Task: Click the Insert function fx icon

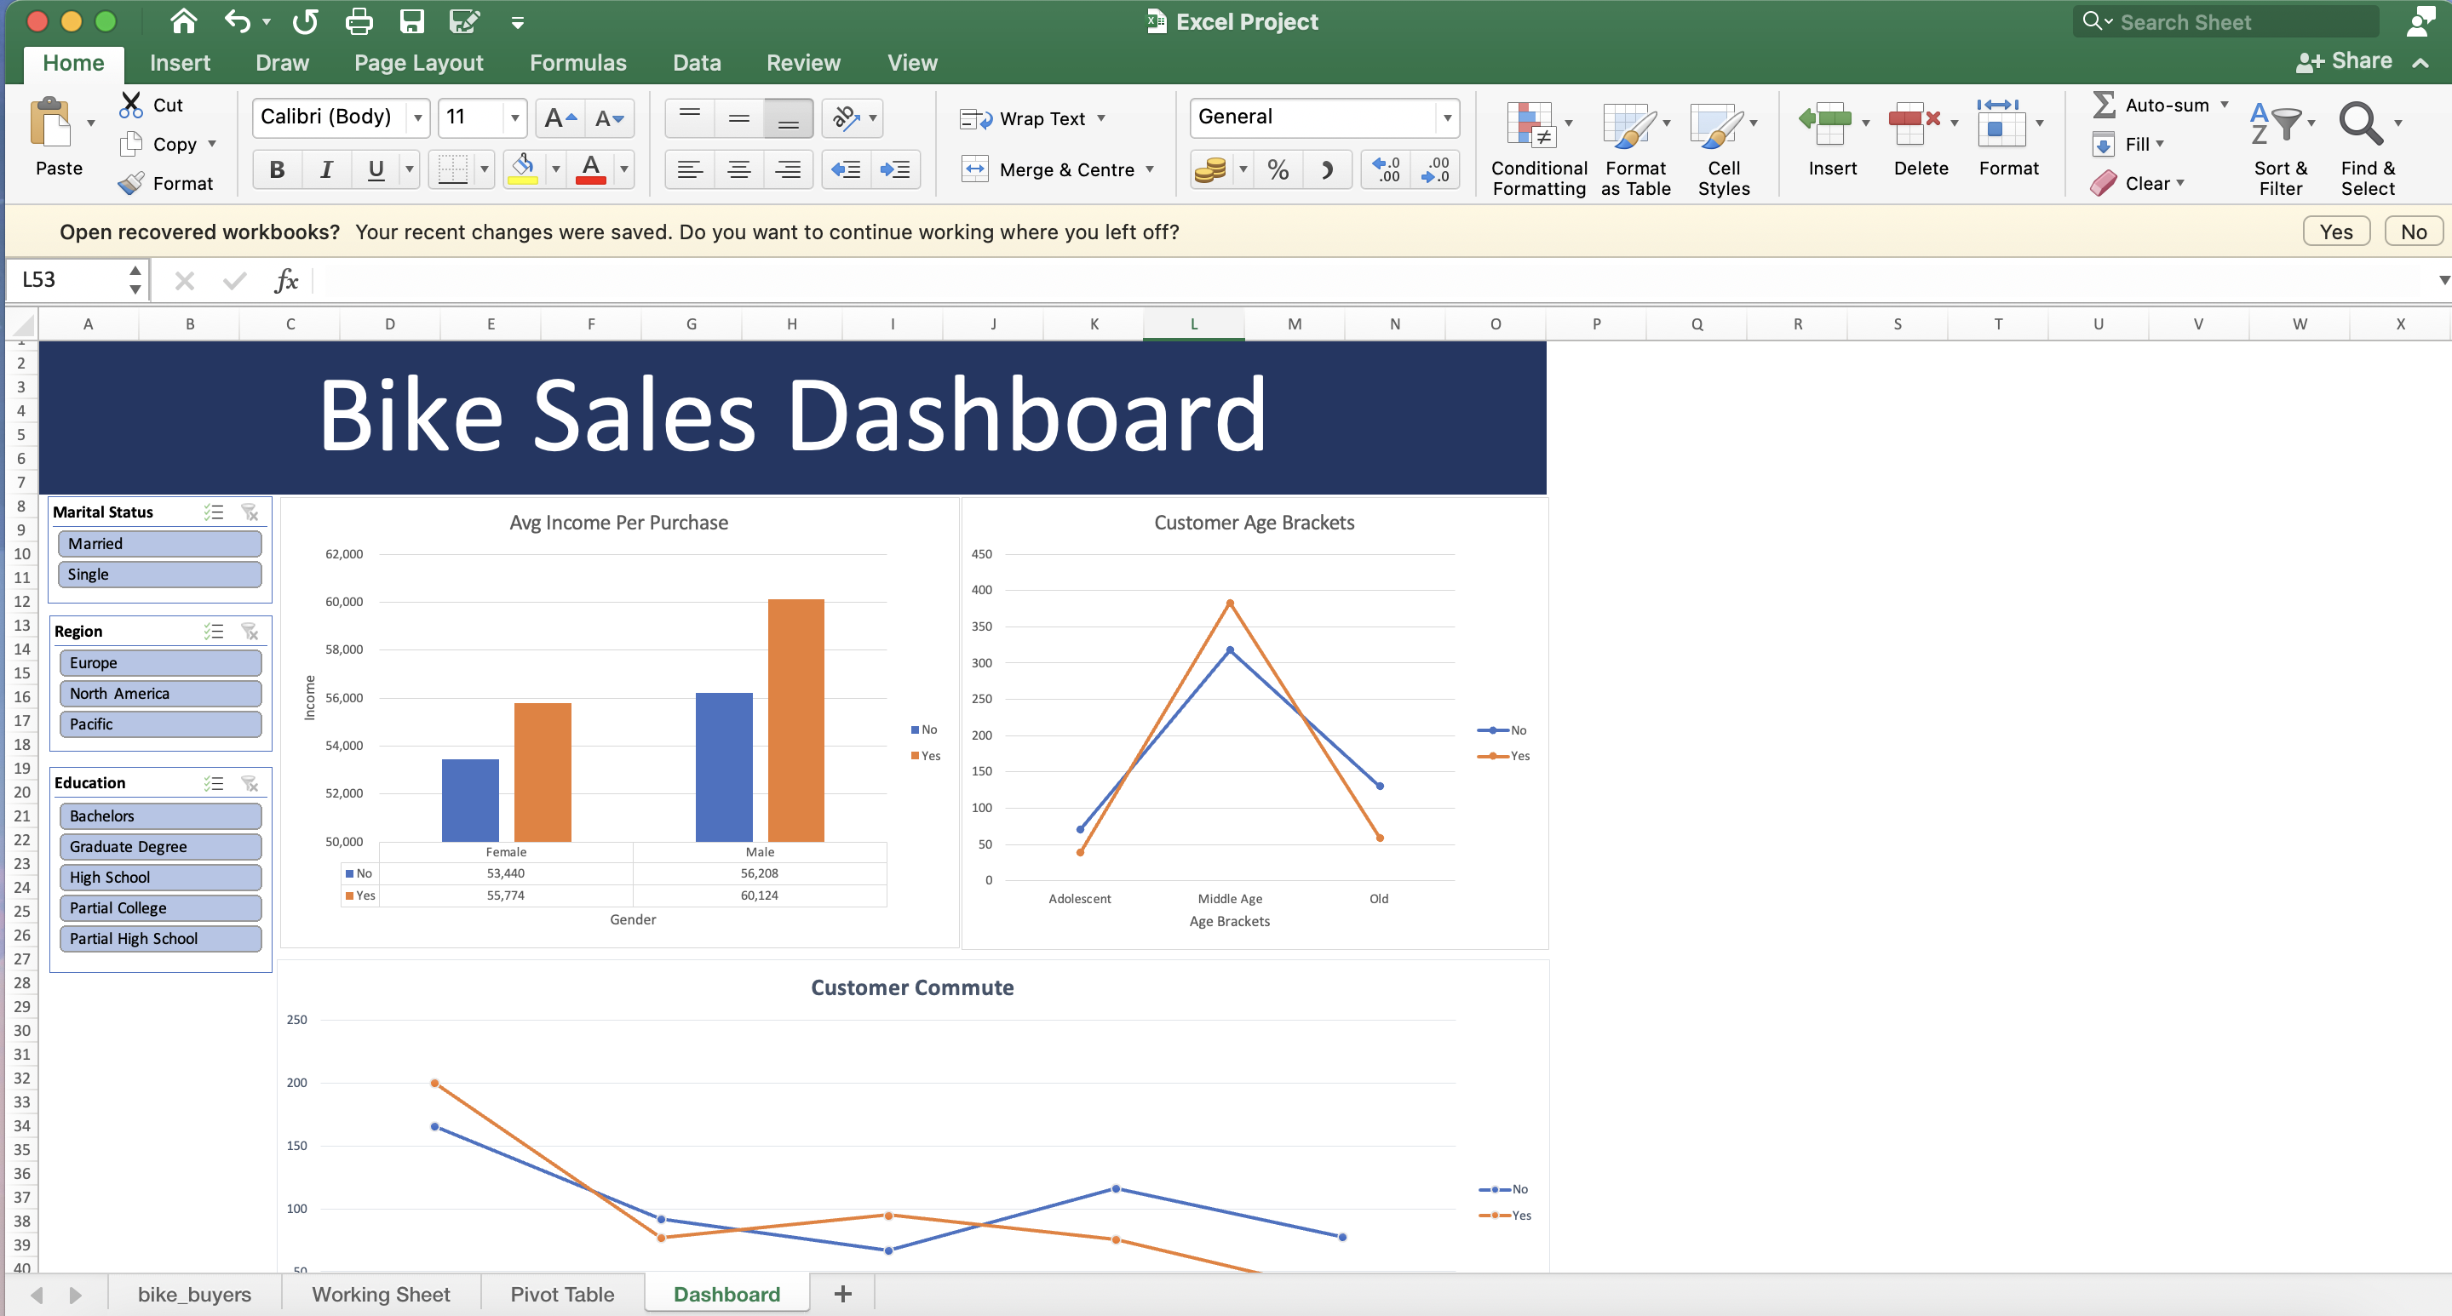Action: coord(285,280)
